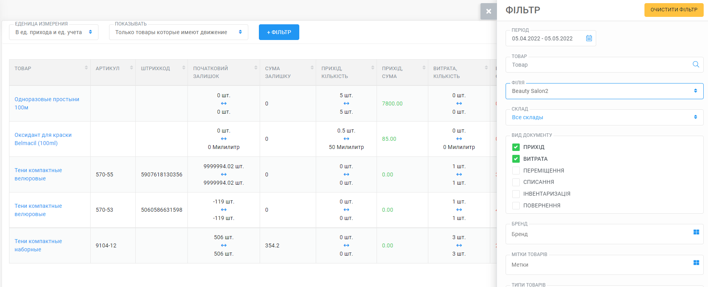Click unit-swap arrow in Оксидант expense quantity cell

459,139
